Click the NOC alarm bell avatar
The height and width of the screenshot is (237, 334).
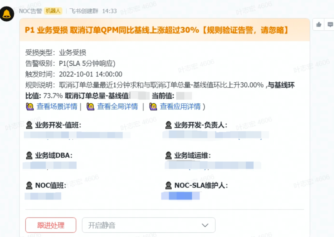[7, 14]
